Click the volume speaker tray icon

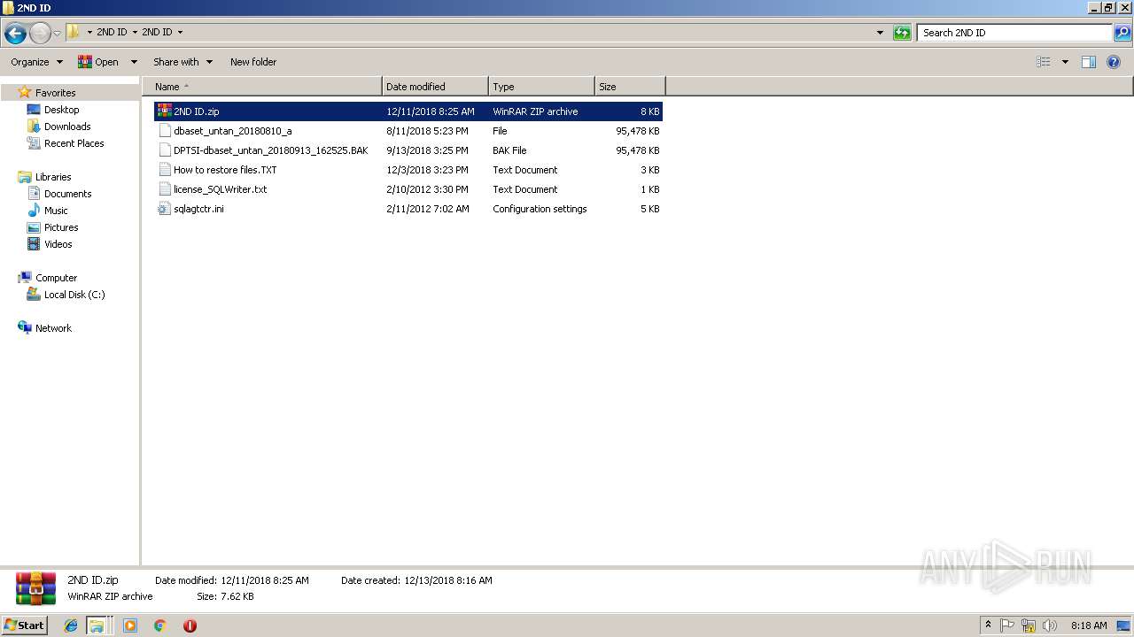tap(1050, 625)
